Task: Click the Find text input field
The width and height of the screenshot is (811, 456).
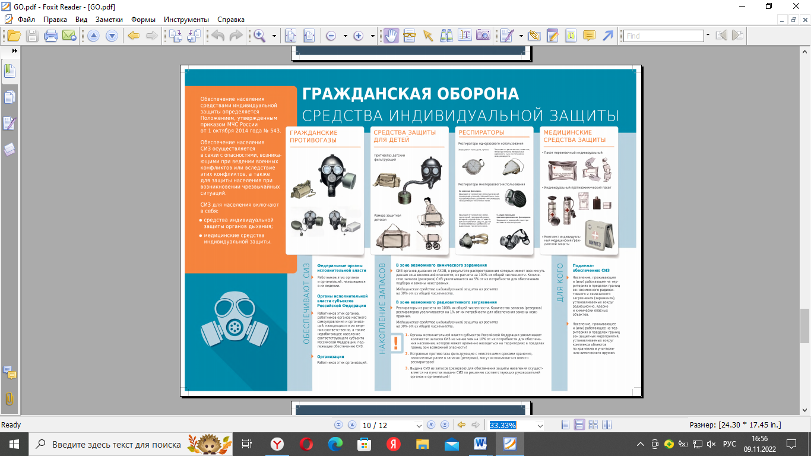Action: tap(664, 36)
